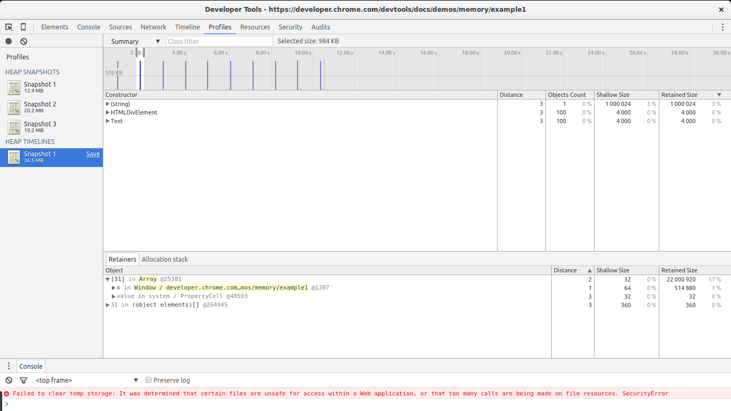Open the Allocation stack tab
Screen dimensions: 731x411
coord(165,259)
